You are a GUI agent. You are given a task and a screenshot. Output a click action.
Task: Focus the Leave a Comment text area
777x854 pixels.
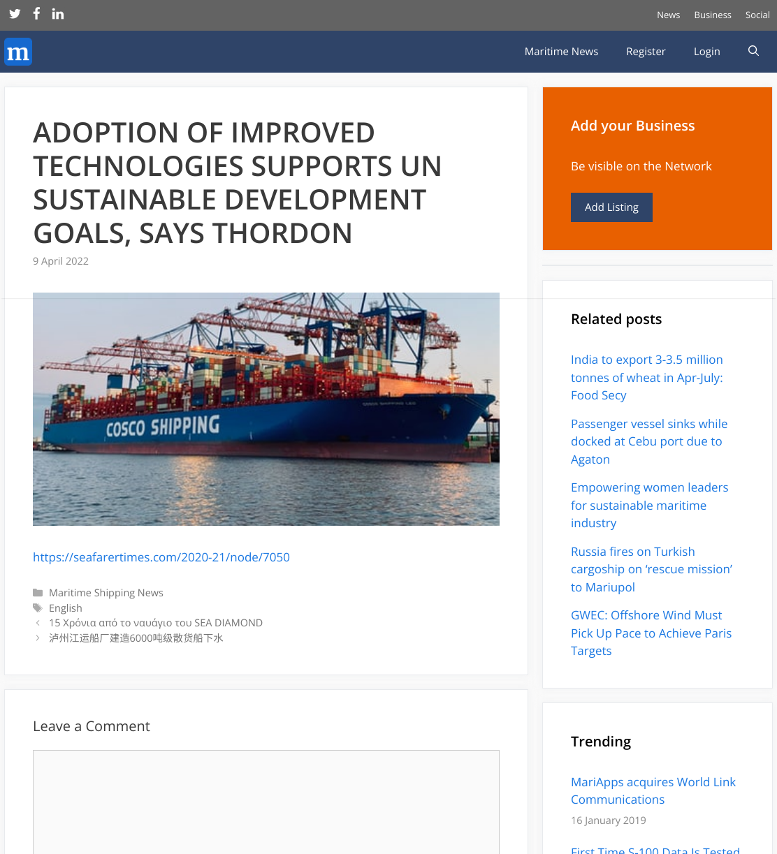266,802
